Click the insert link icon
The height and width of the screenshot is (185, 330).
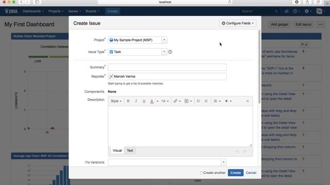pos(175,101)
